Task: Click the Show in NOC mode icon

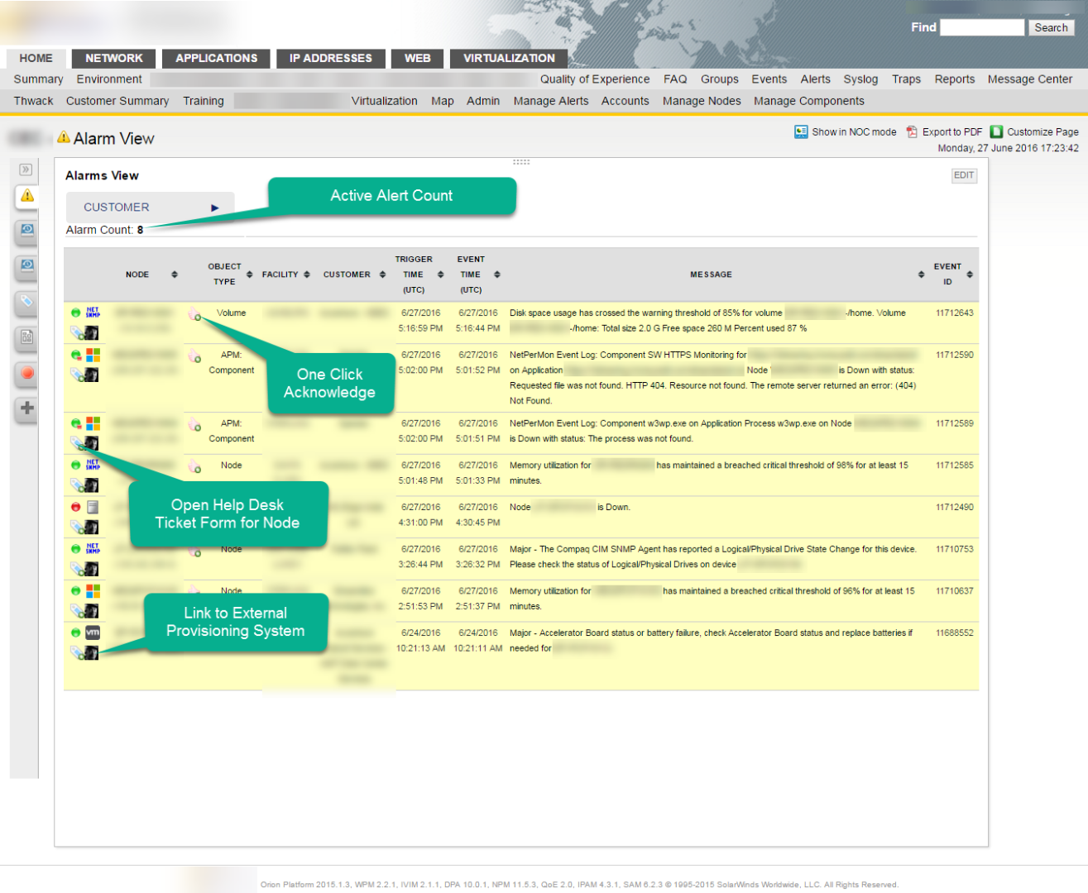Action: click(x=801, y=131)
